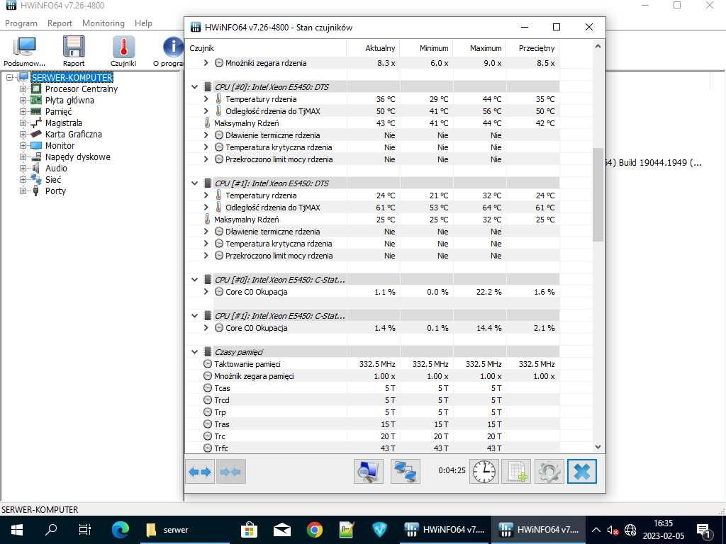Open the Report menu
The width and height of the screenshot is (726, 544).
pos(60,23)
